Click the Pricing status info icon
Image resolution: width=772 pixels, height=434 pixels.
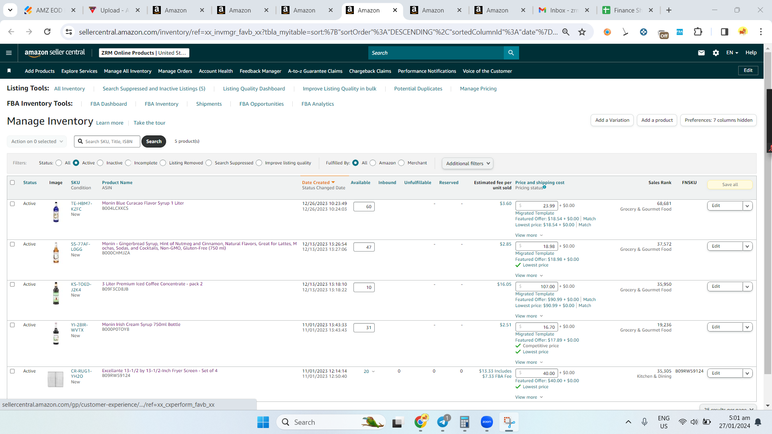pyautogui.click(x=544, y=187)
